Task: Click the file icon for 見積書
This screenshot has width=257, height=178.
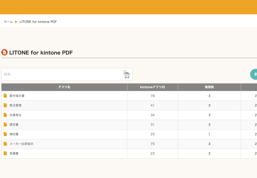Action: point(5,153)
